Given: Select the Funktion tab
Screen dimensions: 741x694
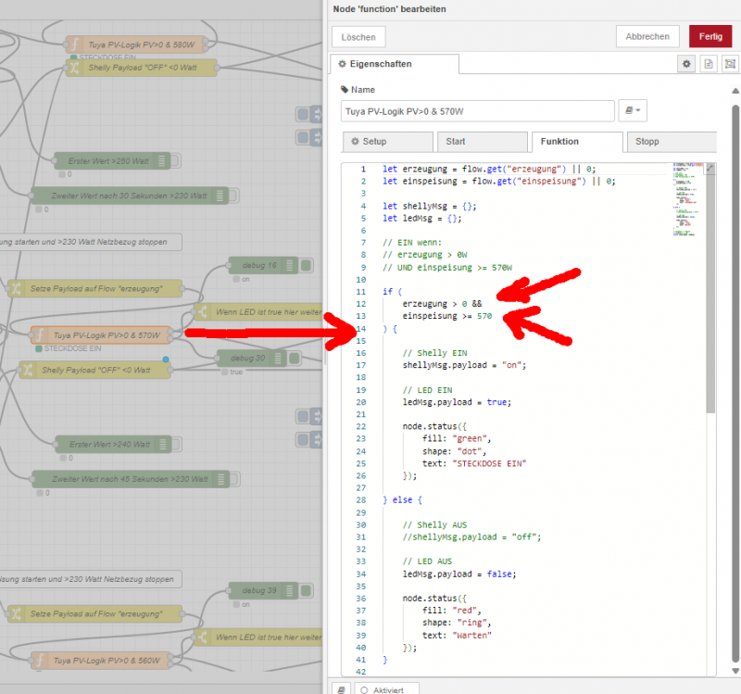Looking at the screenshot, I should tap(577, 142).
